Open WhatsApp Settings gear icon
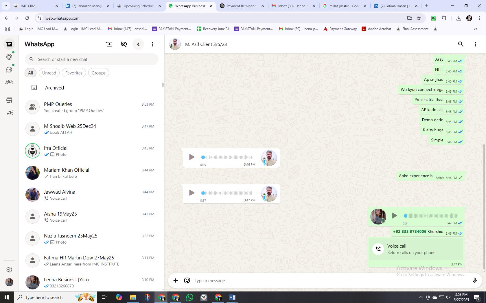 coord(9,269)
